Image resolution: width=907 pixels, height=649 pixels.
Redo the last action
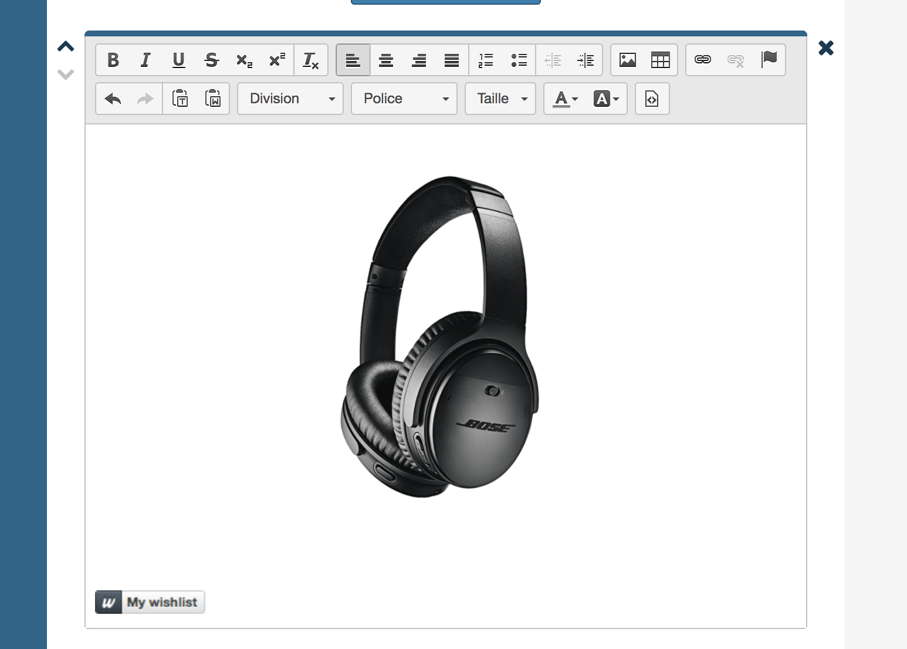145,99
